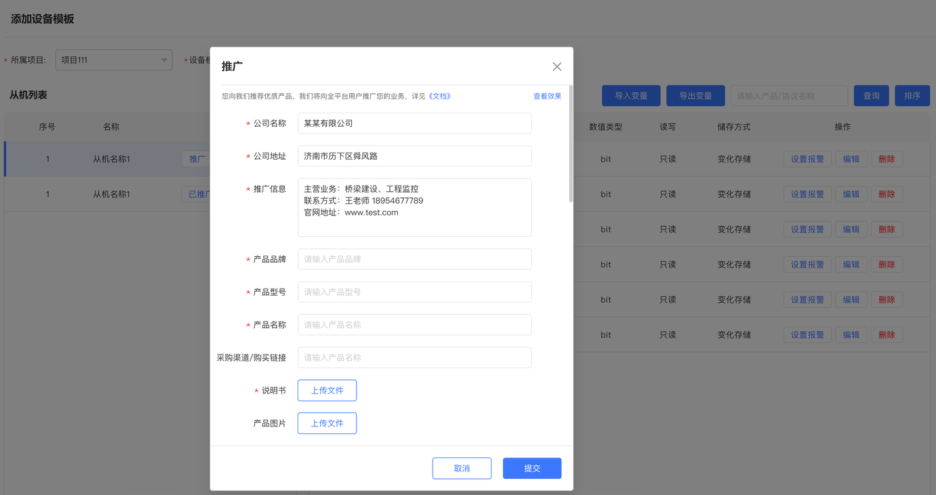Click the 采购渠道/购买链接 input field
This screenshot has width=936, height=495.
click(x=415, y=357)
